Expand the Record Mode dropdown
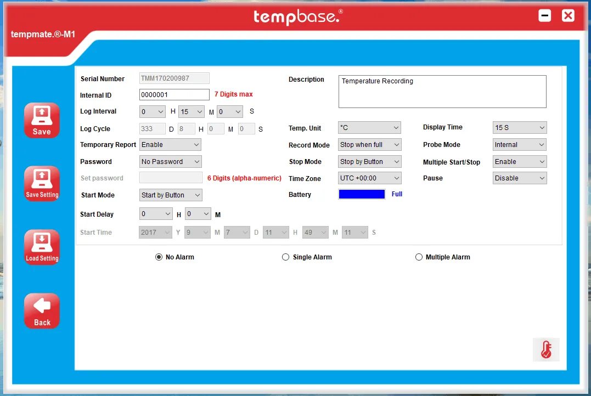This screenshot has width=591, height=396. [x=369, y=145]
